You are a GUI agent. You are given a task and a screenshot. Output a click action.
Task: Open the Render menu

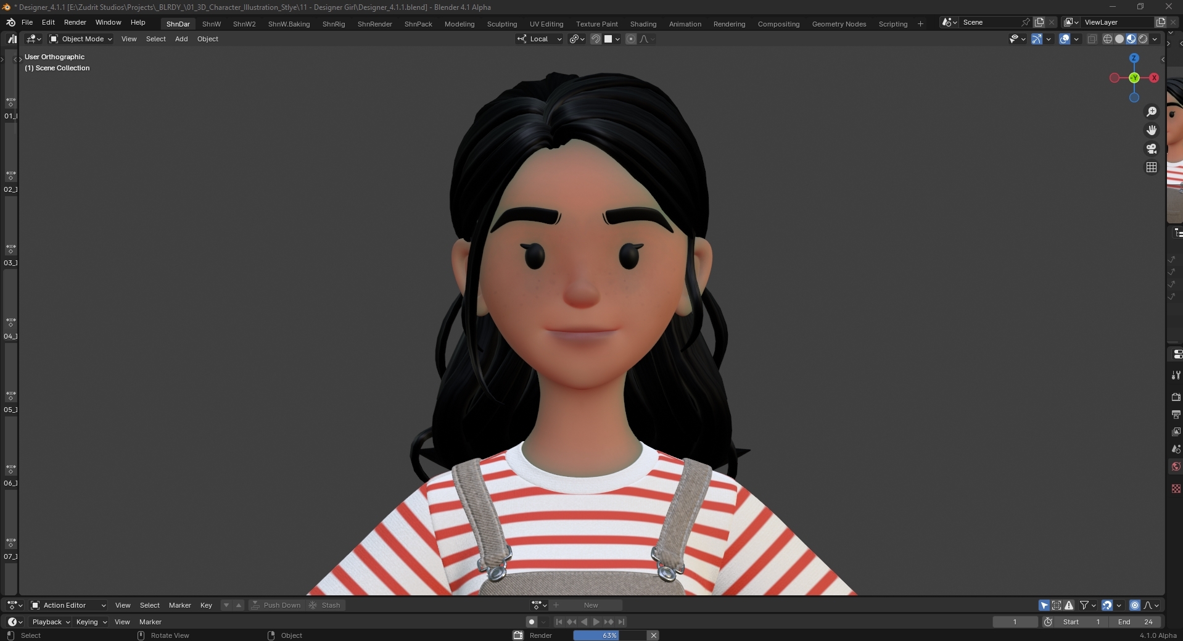click(x=75, y=22)
